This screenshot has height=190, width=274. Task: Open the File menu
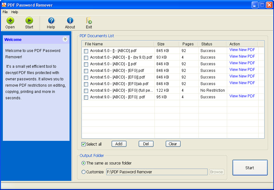click(x=5, y=12)
